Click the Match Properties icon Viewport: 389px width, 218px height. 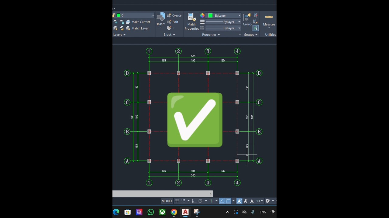click(191, 17)
